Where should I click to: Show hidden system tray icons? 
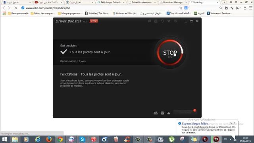(x=230, y=139)
